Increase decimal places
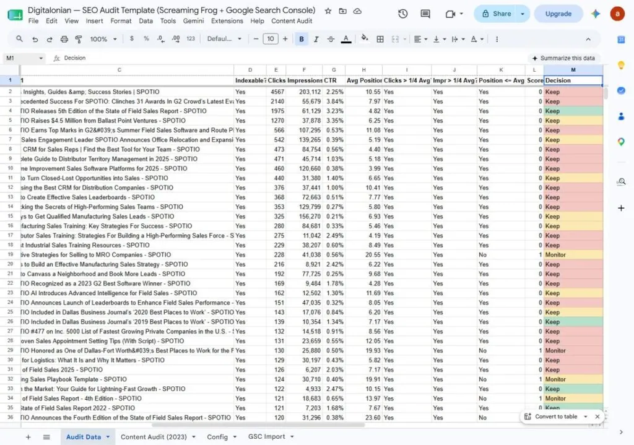The height and width of the screenshot is (445, 634). point(175,39)
